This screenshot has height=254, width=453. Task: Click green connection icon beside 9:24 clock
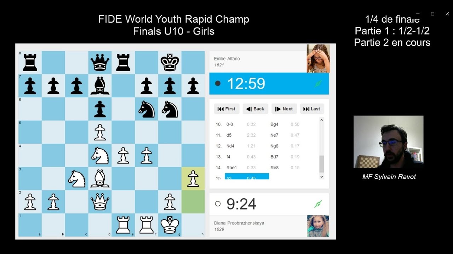[x=318, y=204]
